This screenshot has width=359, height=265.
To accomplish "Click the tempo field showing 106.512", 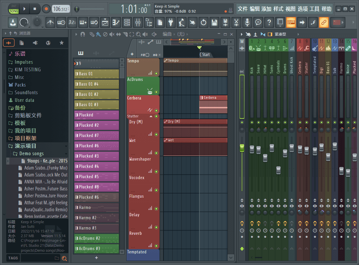I will pos(61,9).
